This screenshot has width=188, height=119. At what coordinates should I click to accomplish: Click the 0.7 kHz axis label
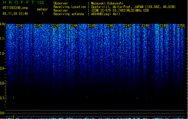(2, 98)
